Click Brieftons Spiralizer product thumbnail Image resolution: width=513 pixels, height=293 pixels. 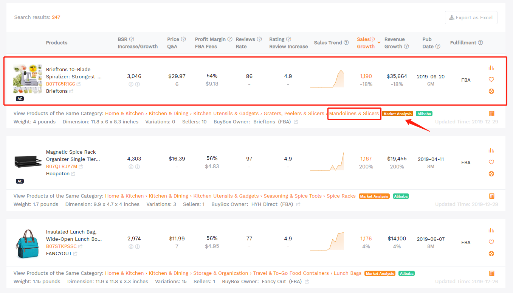pyautogui.click(x=28, y=79)
